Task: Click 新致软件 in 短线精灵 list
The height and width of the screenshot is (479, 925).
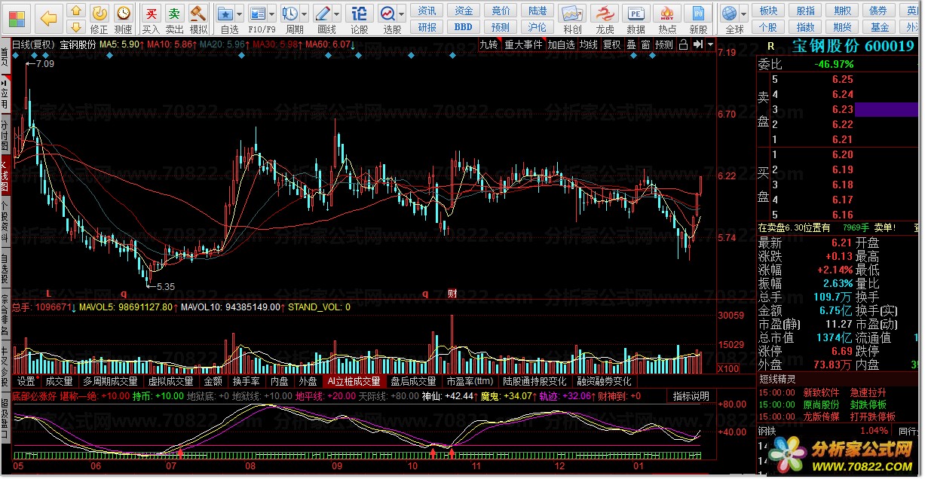Action: coord(822,392)
